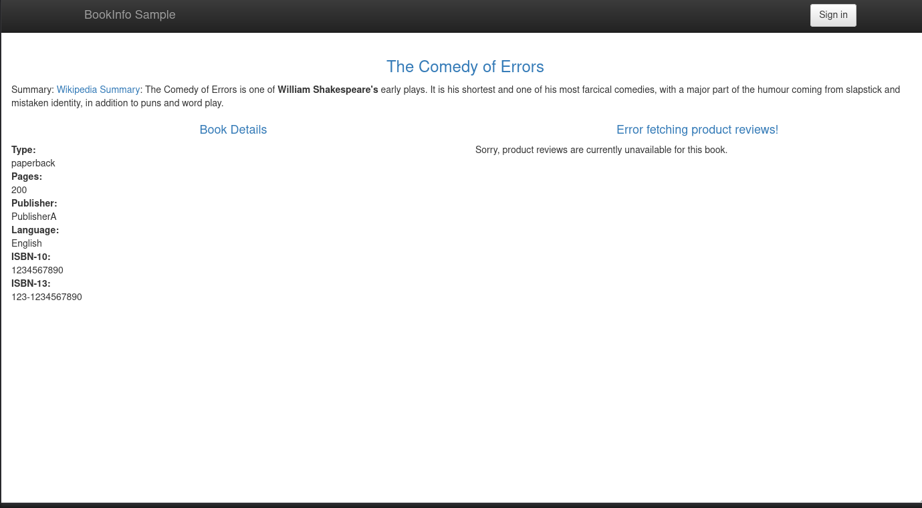Select the PublisherA value
Screen dimensions: 922x508
34,217
